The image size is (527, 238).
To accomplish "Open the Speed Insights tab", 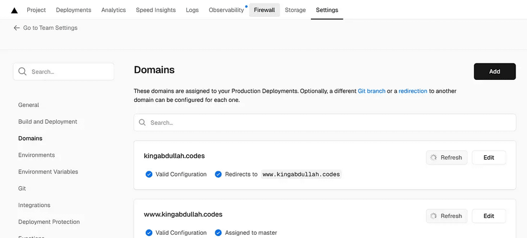I will click(156, 10).
